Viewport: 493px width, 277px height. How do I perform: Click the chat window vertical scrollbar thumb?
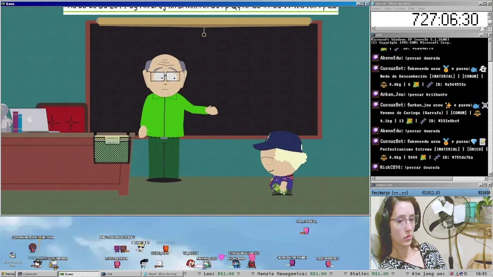[490, 52]
